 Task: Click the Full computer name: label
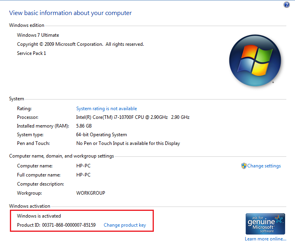click(x=39, y=175)
